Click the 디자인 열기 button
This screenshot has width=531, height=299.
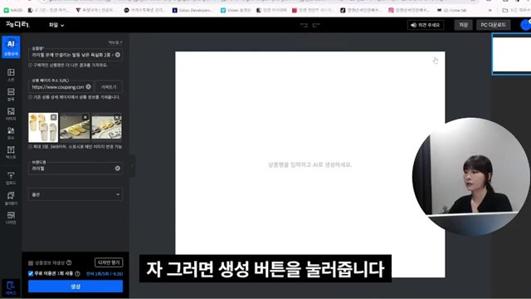(x=109, y=262)
